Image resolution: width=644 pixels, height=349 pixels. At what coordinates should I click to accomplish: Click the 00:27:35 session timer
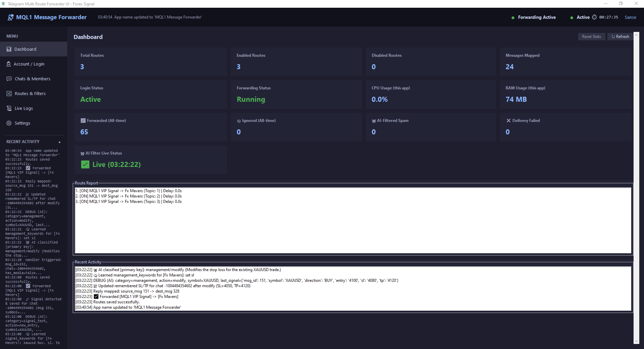(x=608, y=17)
